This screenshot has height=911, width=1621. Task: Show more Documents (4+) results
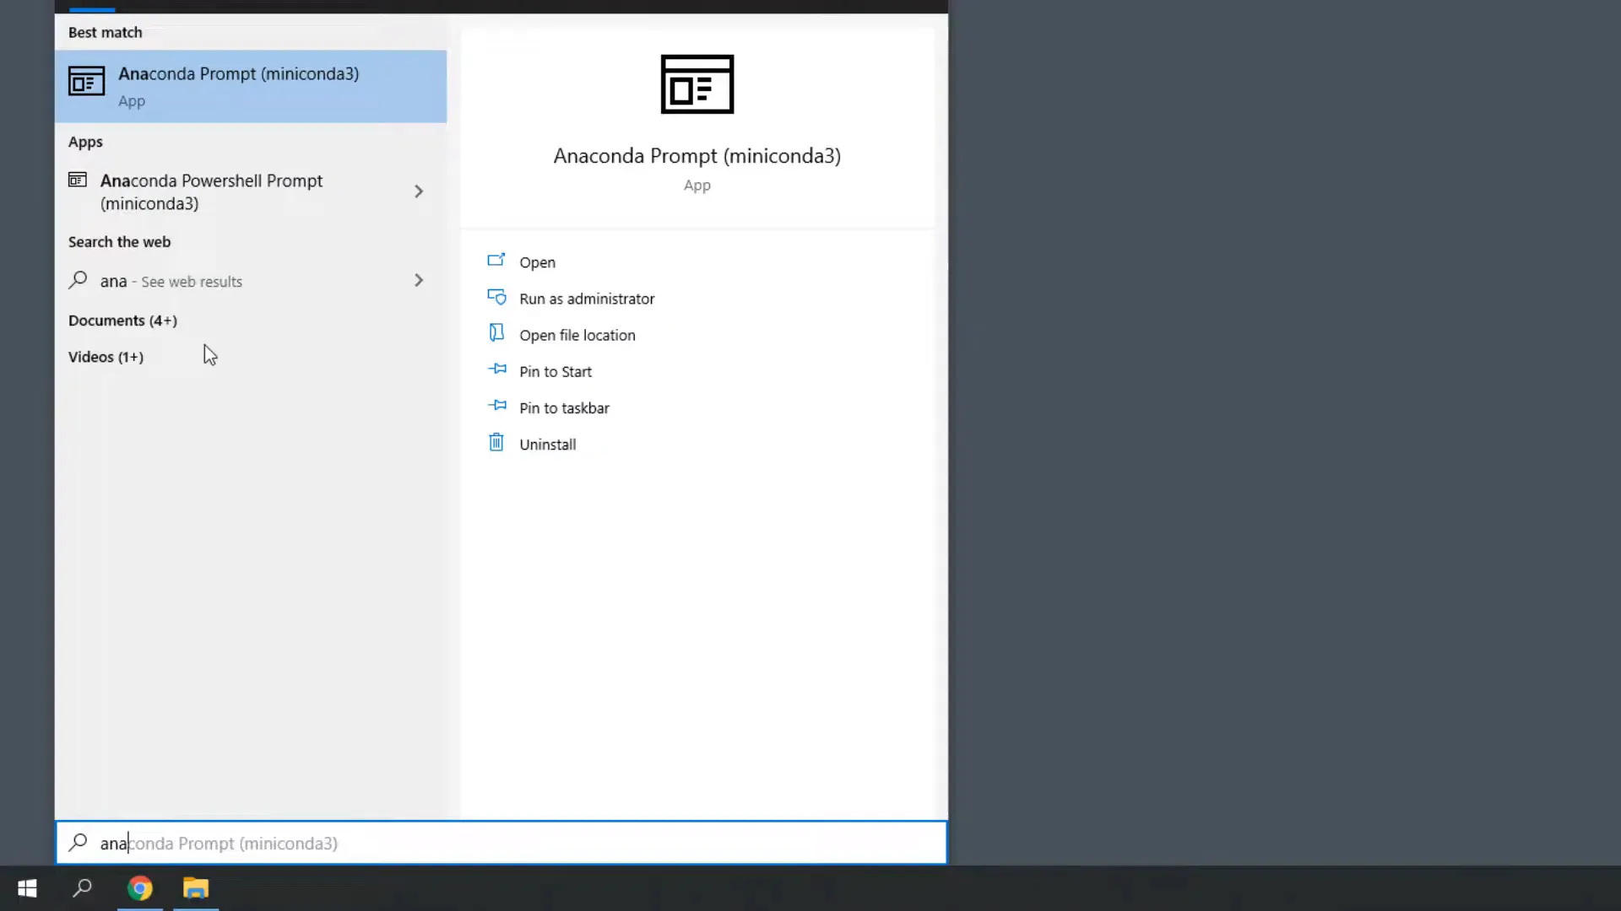pos(122,321)
